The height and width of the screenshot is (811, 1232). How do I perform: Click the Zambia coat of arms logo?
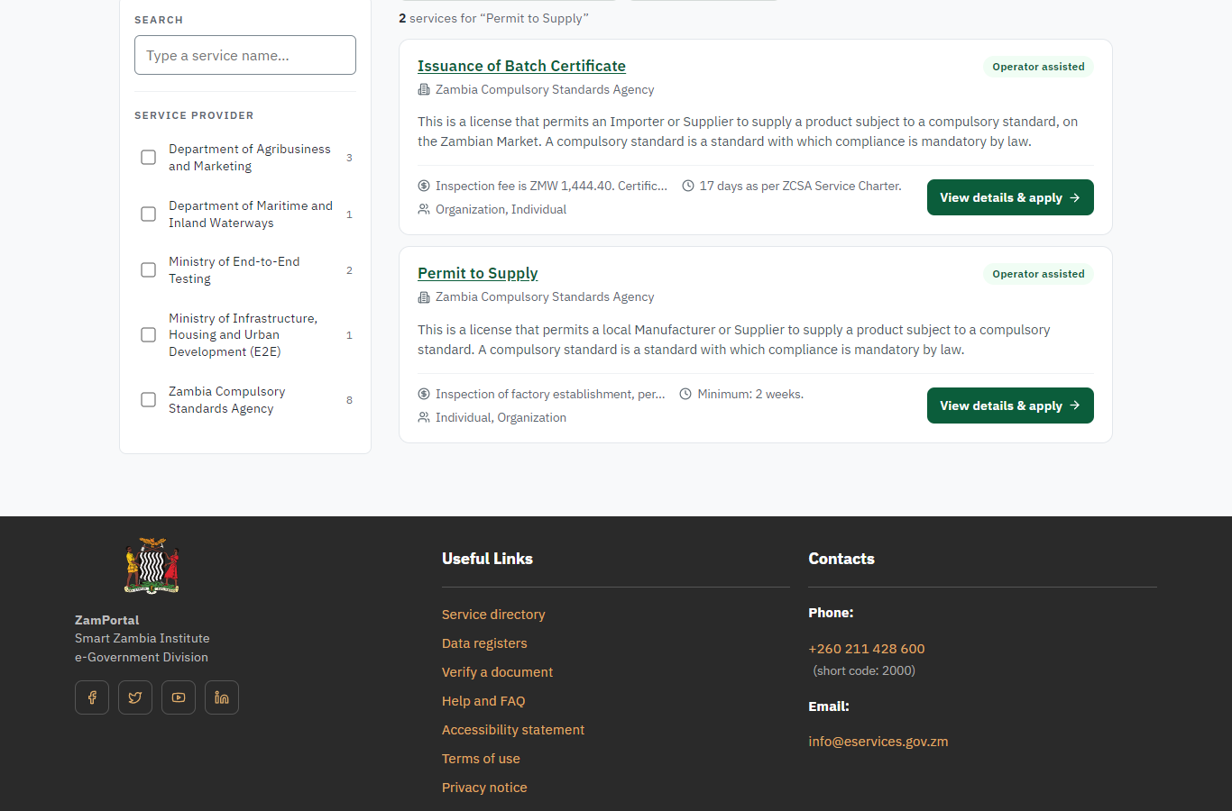[x=152, y=566]
